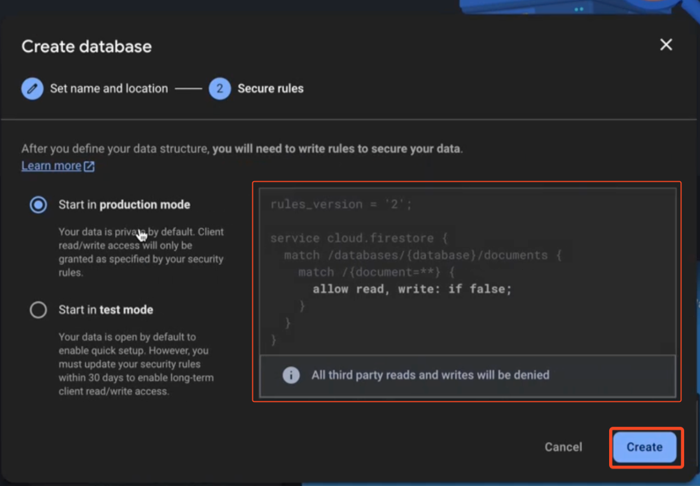This screenshot has width=700, height=486.
Task: Click the 'All third party reads' notice text
Action: [x=430, y=375]
